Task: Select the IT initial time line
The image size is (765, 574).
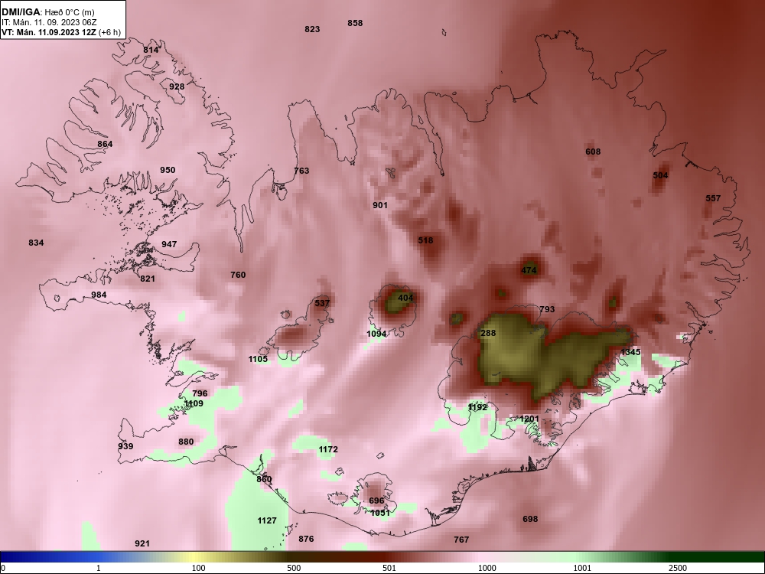Action: pyautogui.click(x=50, y=22)
